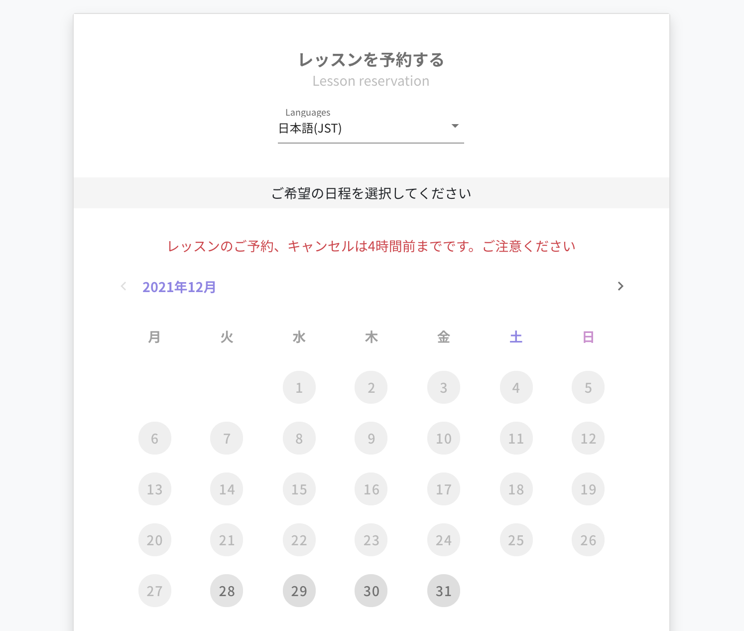Click date 12 on the calendar
The width and height of the screenshot is (744, 631).
(588, 438)
